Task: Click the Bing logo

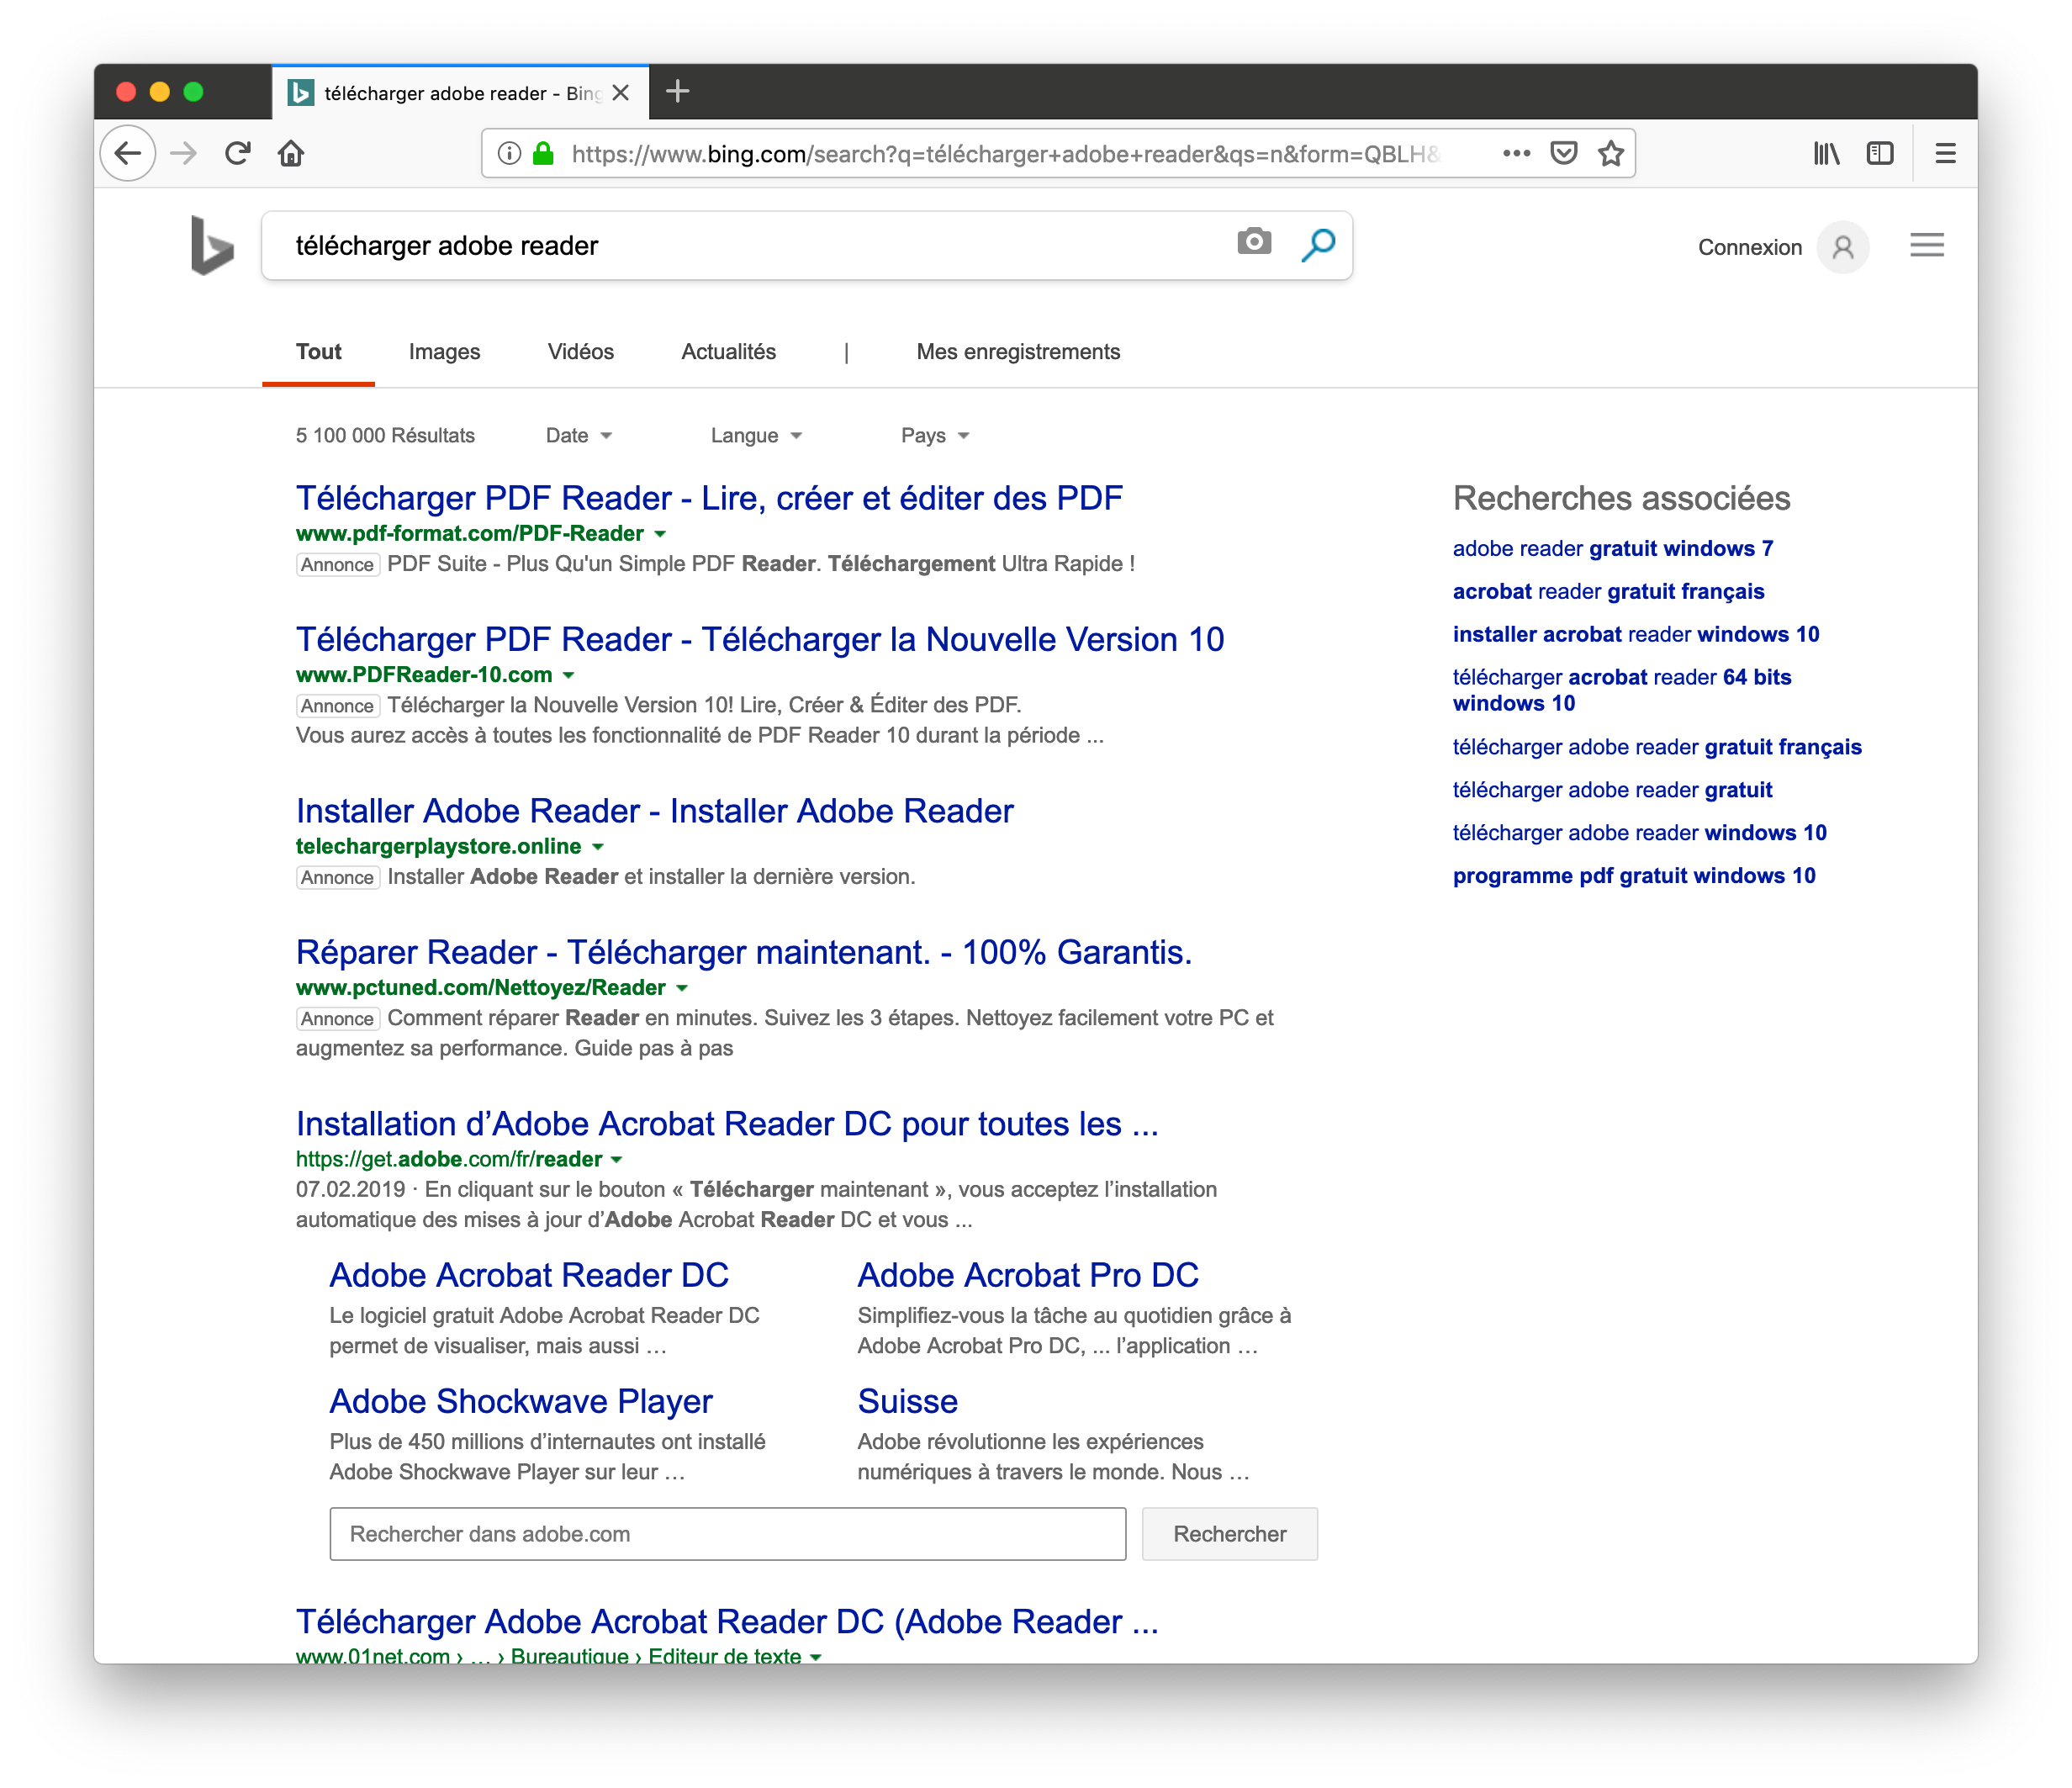Action: coord(211,245)
